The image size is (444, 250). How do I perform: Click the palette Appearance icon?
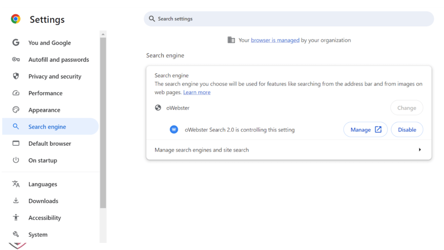[16, 110]
